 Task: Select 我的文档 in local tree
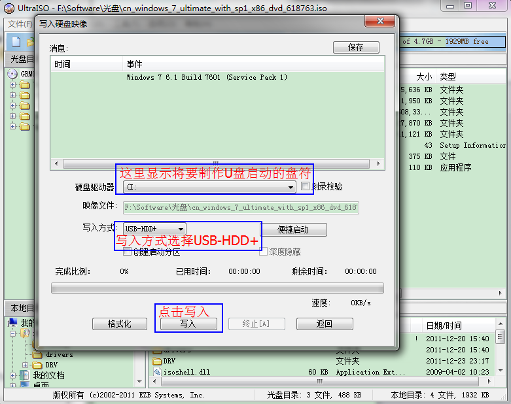pos(48,375)
